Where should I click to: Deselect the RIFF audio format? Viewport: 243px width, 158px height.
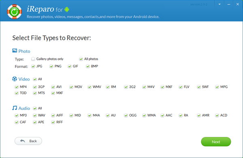click(x=53, y=122)
